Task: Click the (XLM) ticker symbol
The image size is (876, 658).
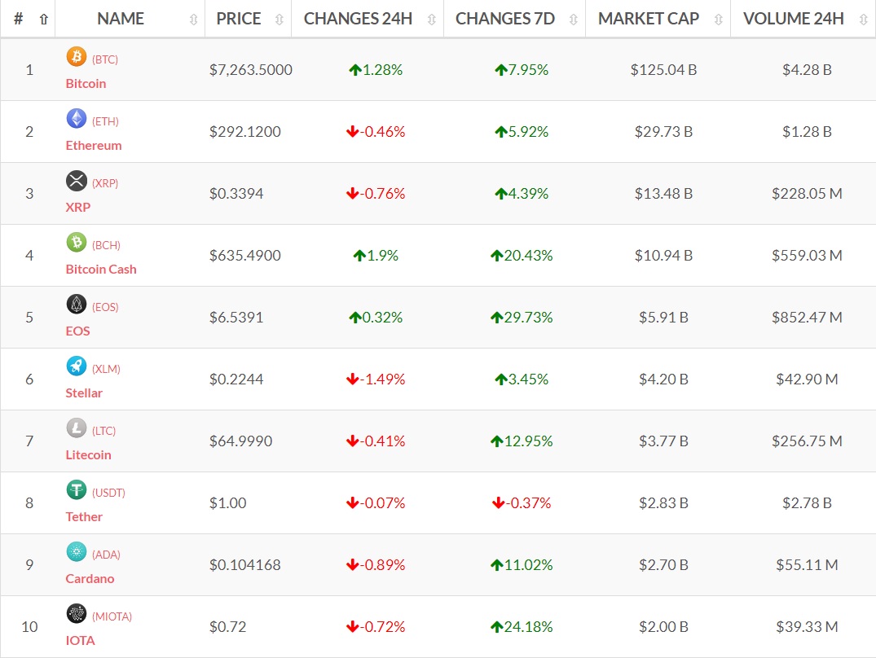Action: click(106, 370)
